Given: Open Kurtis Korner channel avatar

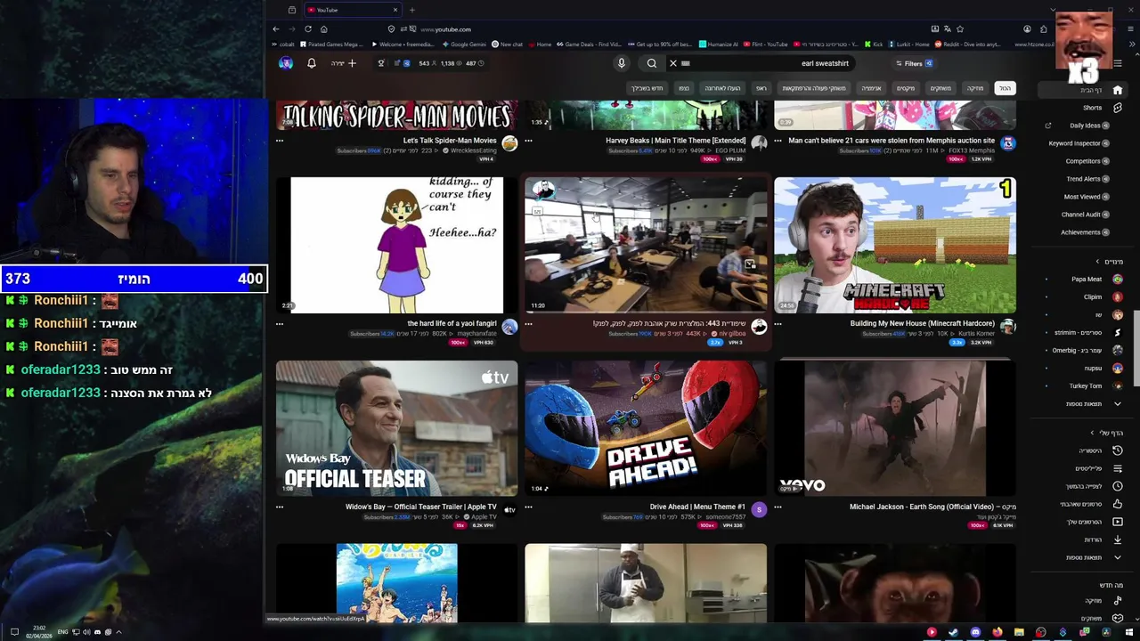Looking at the screenshot, I should (1008, 327).
